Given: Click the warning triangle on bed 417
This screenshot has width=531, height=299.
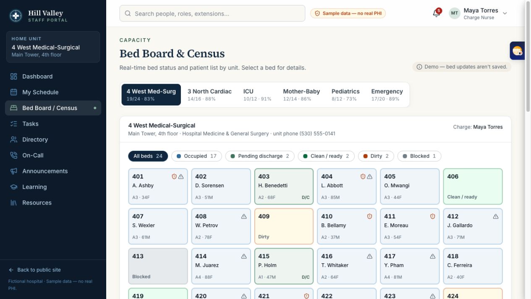Looking at the screenshot, I should tap(433, 256).
